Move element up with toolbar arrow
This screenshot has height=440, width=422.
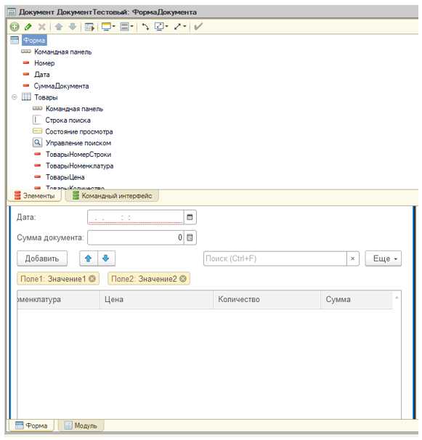click(x=59, y=27)
